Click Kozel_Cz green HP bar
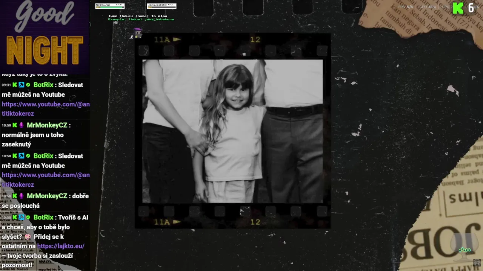Viewport: 483px width, 271px height. click(x=110, y=7)
